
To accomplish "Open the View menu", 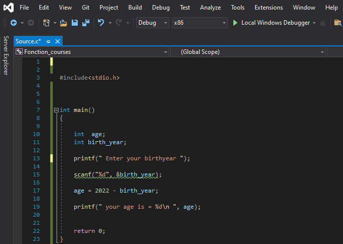I will [65, 8].
